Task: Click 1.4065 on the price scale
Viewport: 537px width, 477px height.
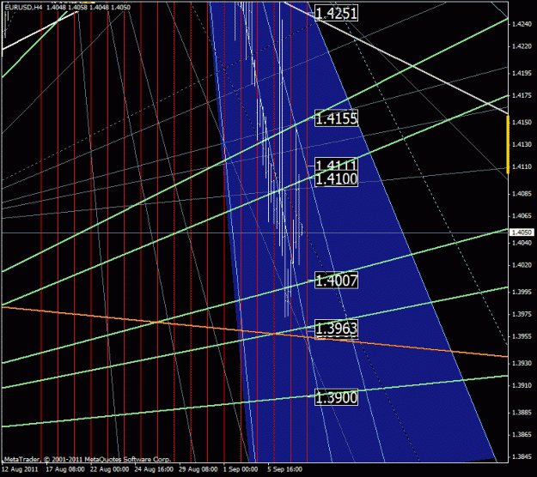Action: [x=522, y=215]
